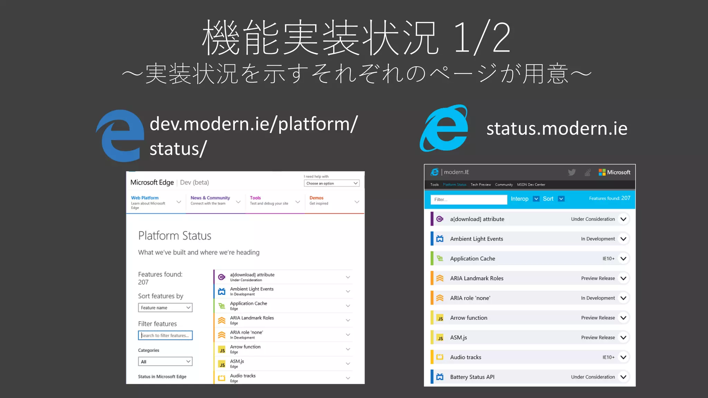
Task: Click the ASM.js JS icon in Edge list
Action: click(x=222, y=364)
